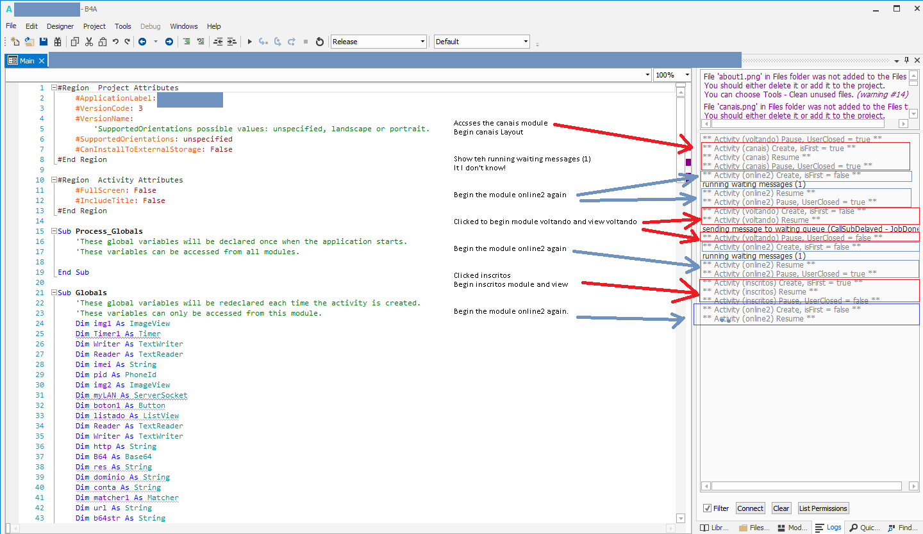Click the Connect button in Logs
Image resolution: width=923 pixels, height=534 pixels.
point(750,508)
